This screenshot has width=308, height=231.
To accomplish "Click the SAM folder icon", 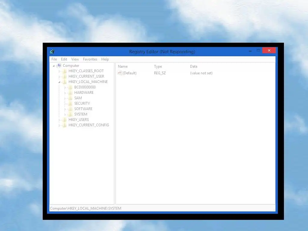I will 70,98.
